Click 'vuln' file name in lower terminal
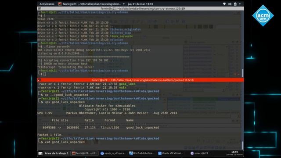 [x=122, y=87]
